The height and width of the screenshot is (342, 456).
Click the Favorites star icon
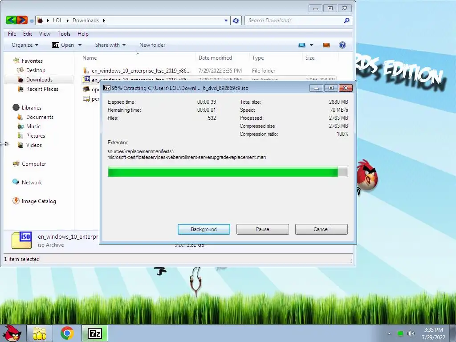[16, 61]
